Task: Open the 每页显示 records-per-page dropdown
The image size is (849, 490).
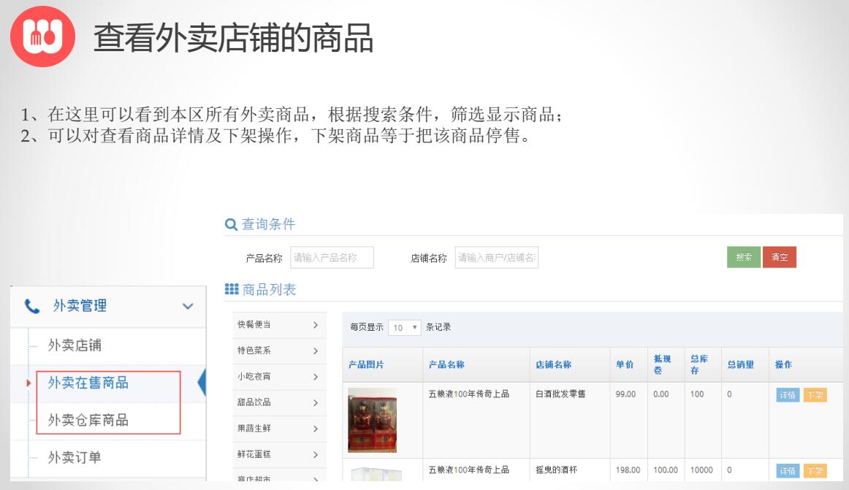Action: click(405, 328)
